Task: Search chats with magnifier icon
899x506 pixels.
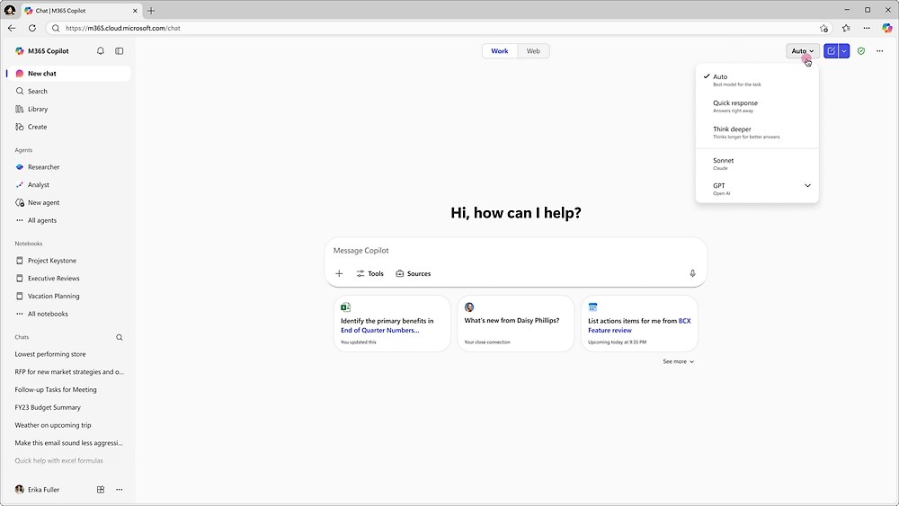Action: (120, 338)
